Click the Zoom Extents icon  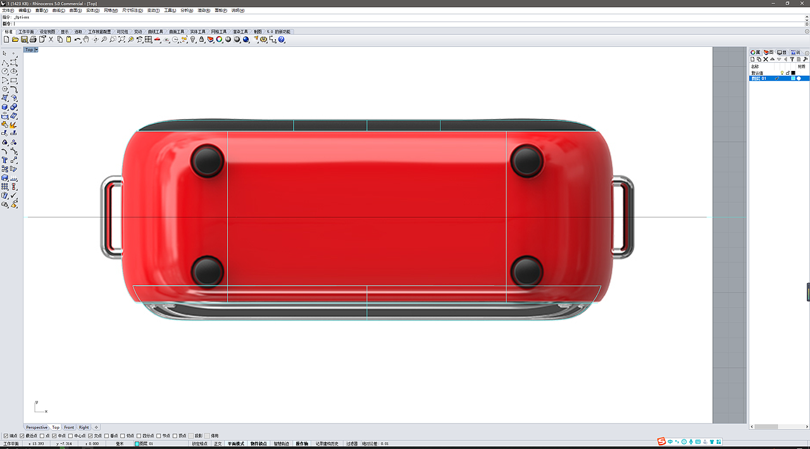tap(121, 39)
